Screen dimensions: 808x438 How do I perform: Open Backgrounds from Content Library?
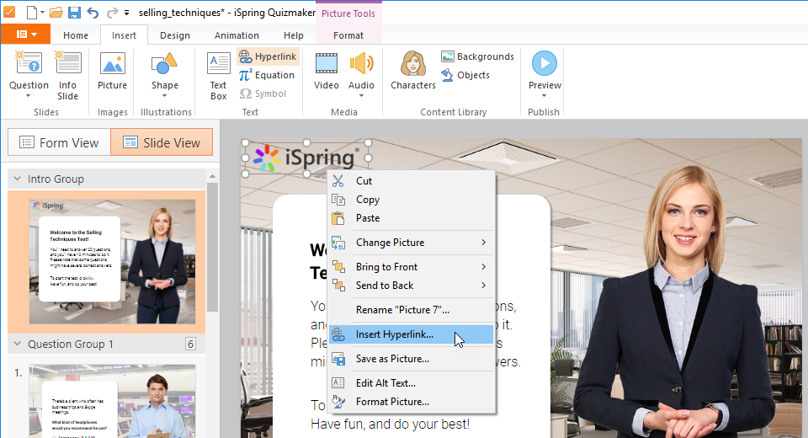pos(478,56)
